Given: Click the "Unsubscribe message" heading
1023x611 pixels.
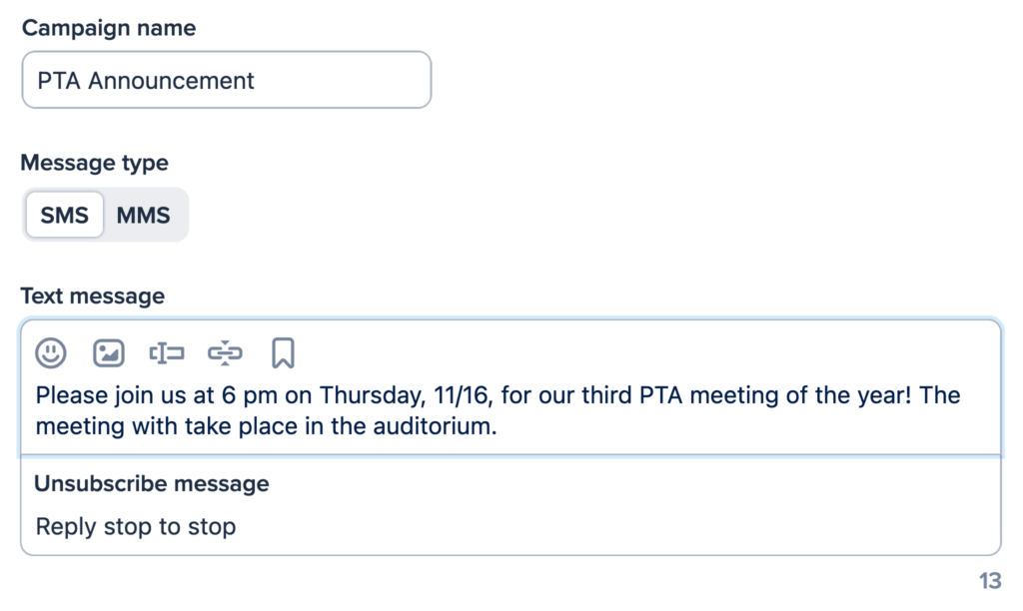Looking at the screenshot, I should click(152, 484).
